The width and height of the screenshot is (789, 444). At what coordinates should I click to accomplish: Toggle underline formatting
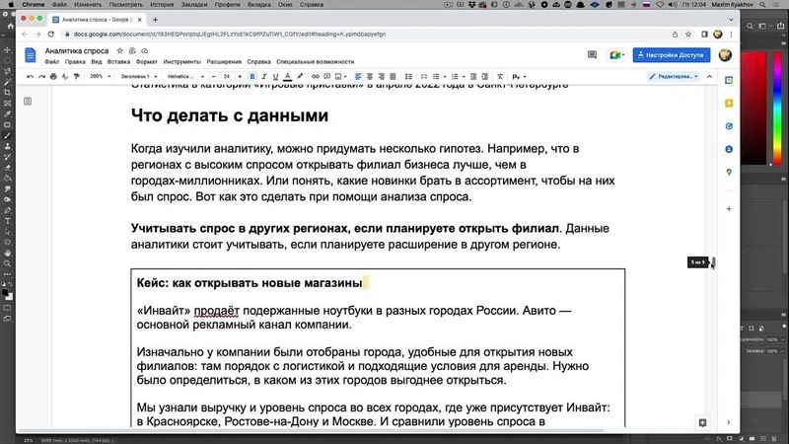[275, 77]
